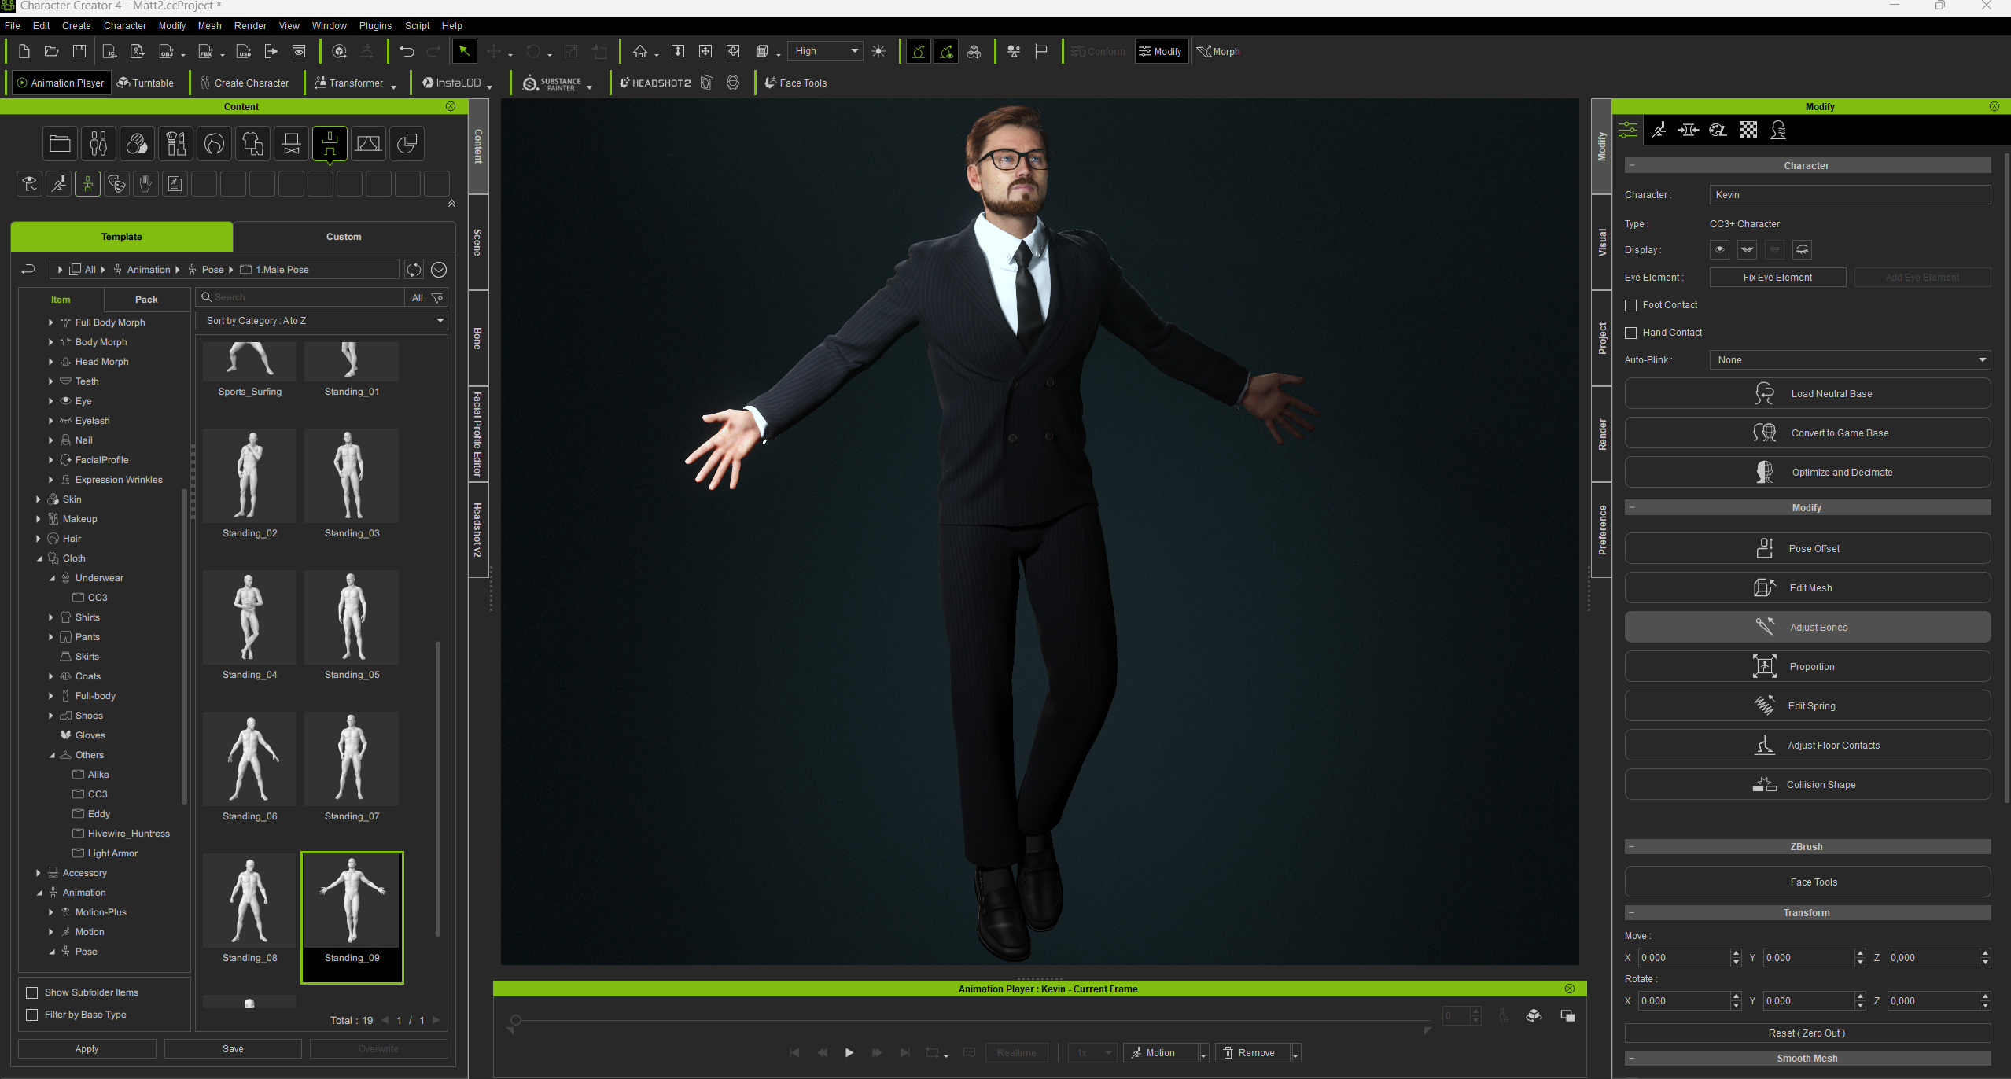Click the Load Neutral Base button

pyautogui.click(x=1807, y=393)
